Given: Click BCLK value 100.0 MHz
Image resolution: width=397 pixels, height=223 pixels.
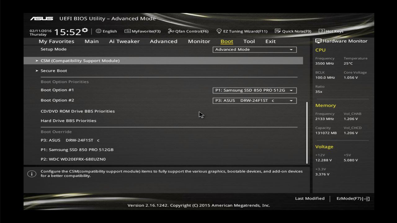Looking at the screenshot, I should pos(325,78).
